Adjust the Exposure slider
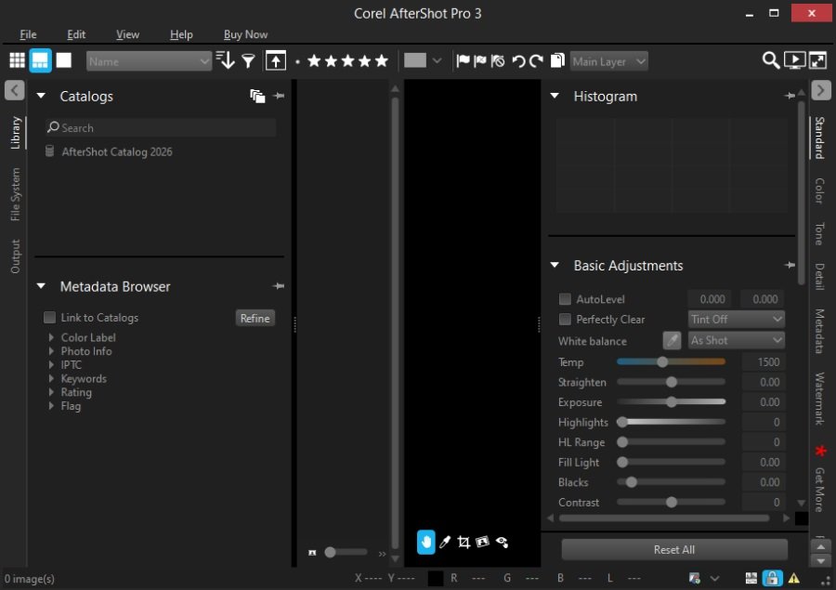836x590 pixels. click(x=671, y=401)
